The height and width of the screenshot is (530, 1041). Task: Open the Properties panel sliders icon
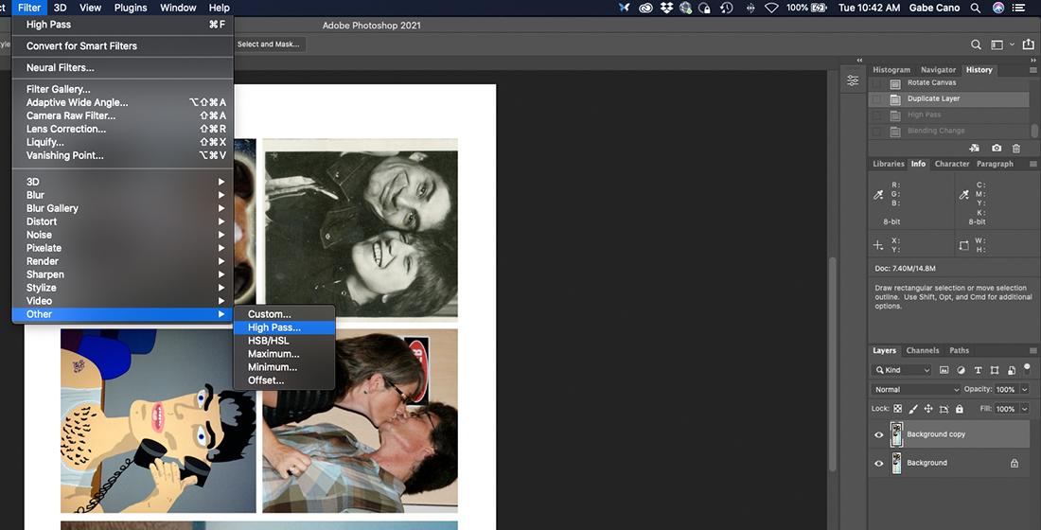coord(853,80)
